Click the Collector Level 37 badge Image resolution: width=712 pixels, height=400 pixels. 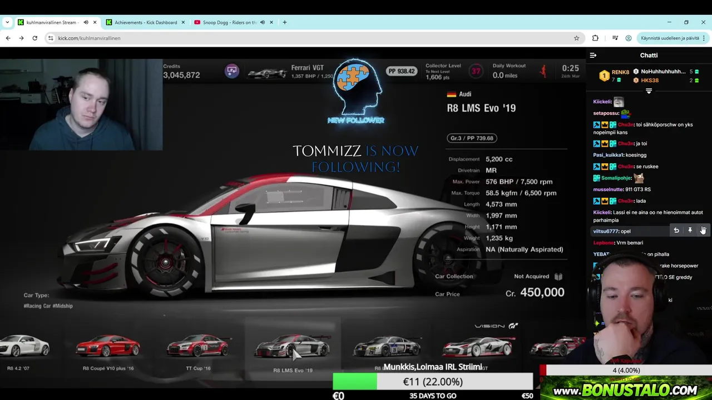[x=476, y=71]
